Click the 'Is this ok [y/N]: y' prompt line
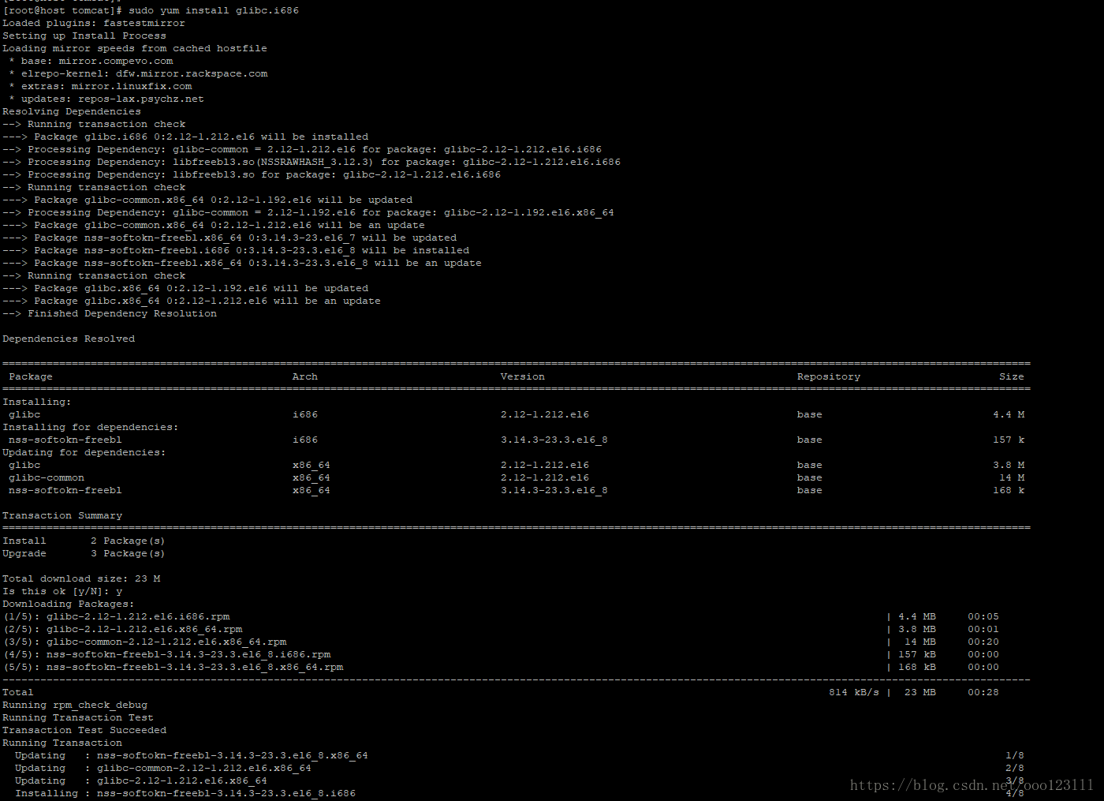The height and width of the screenshot is (801, 1104). [x=62, y=591]
